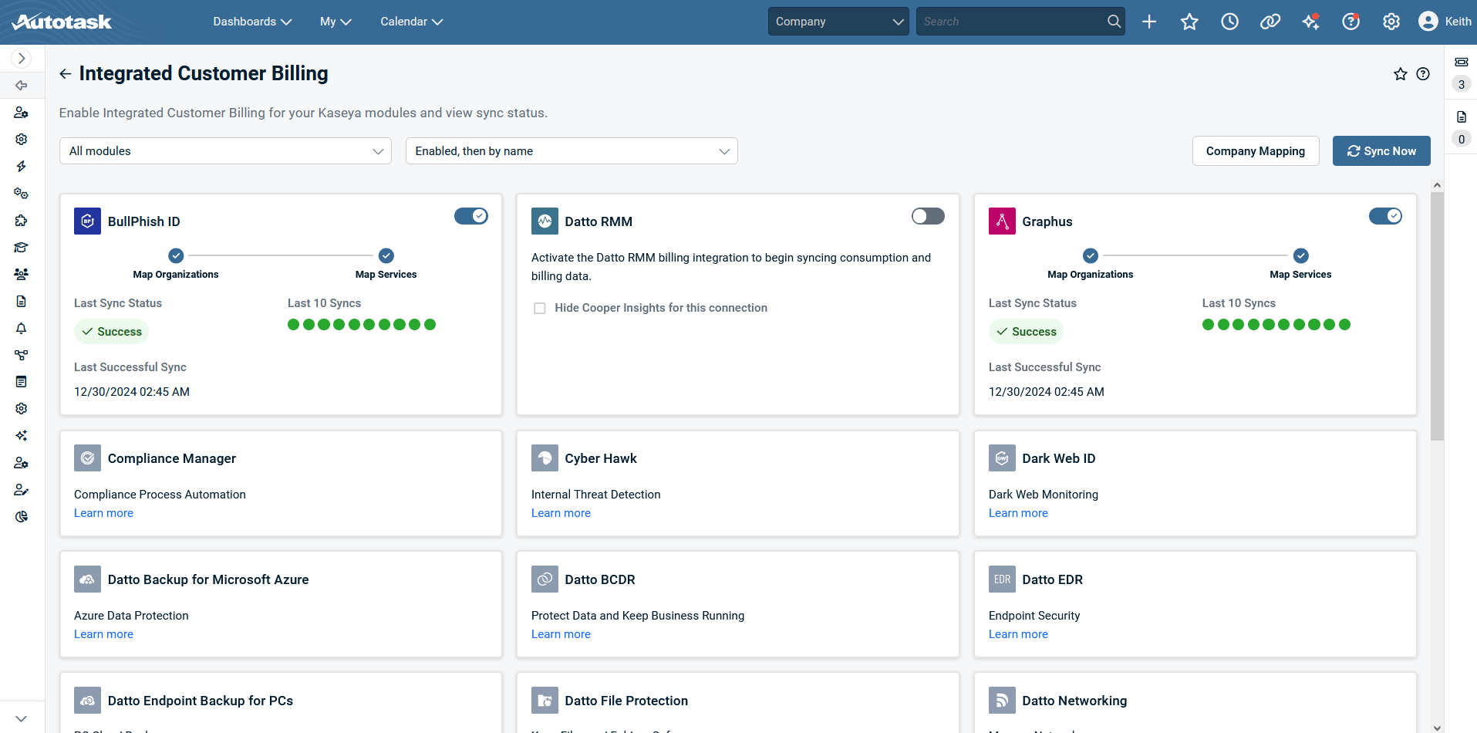Click into the Search field
The height and width of the screenshot is (733, 1477).
1010,22
